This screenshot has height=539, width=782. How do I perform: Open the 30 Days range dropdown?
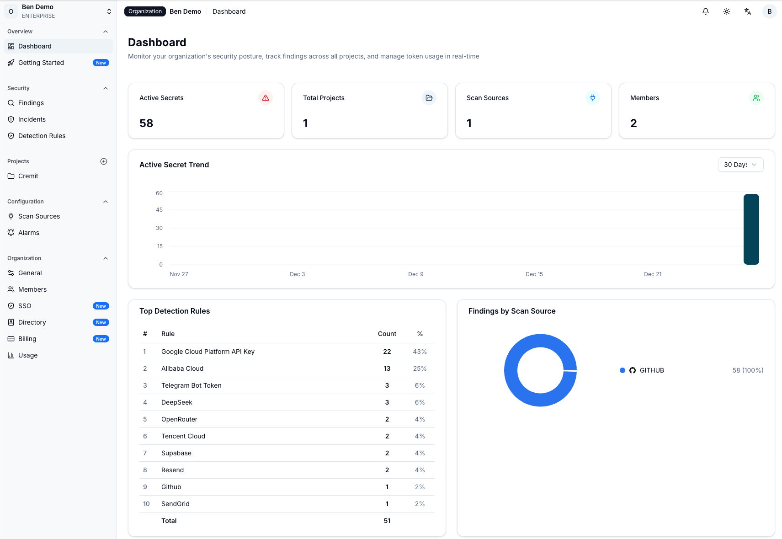[x=740, y=165]
